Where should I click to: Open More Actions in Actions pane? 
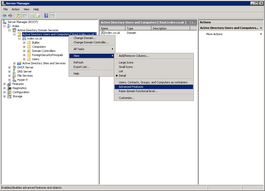tap(231, 34)
